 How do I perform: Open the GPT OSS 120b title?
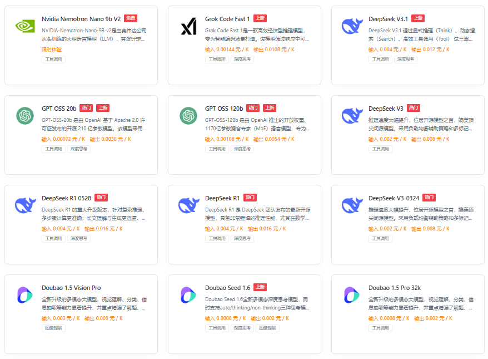224,109
